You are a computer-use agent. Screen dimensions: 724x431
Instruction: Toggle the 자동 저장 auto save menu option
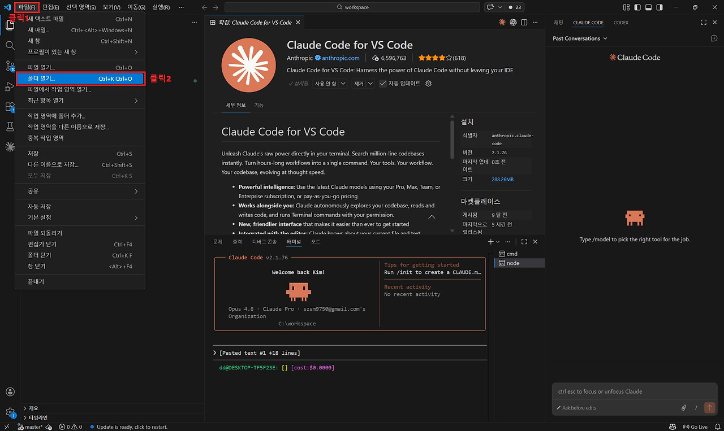[x=80, y=207]
